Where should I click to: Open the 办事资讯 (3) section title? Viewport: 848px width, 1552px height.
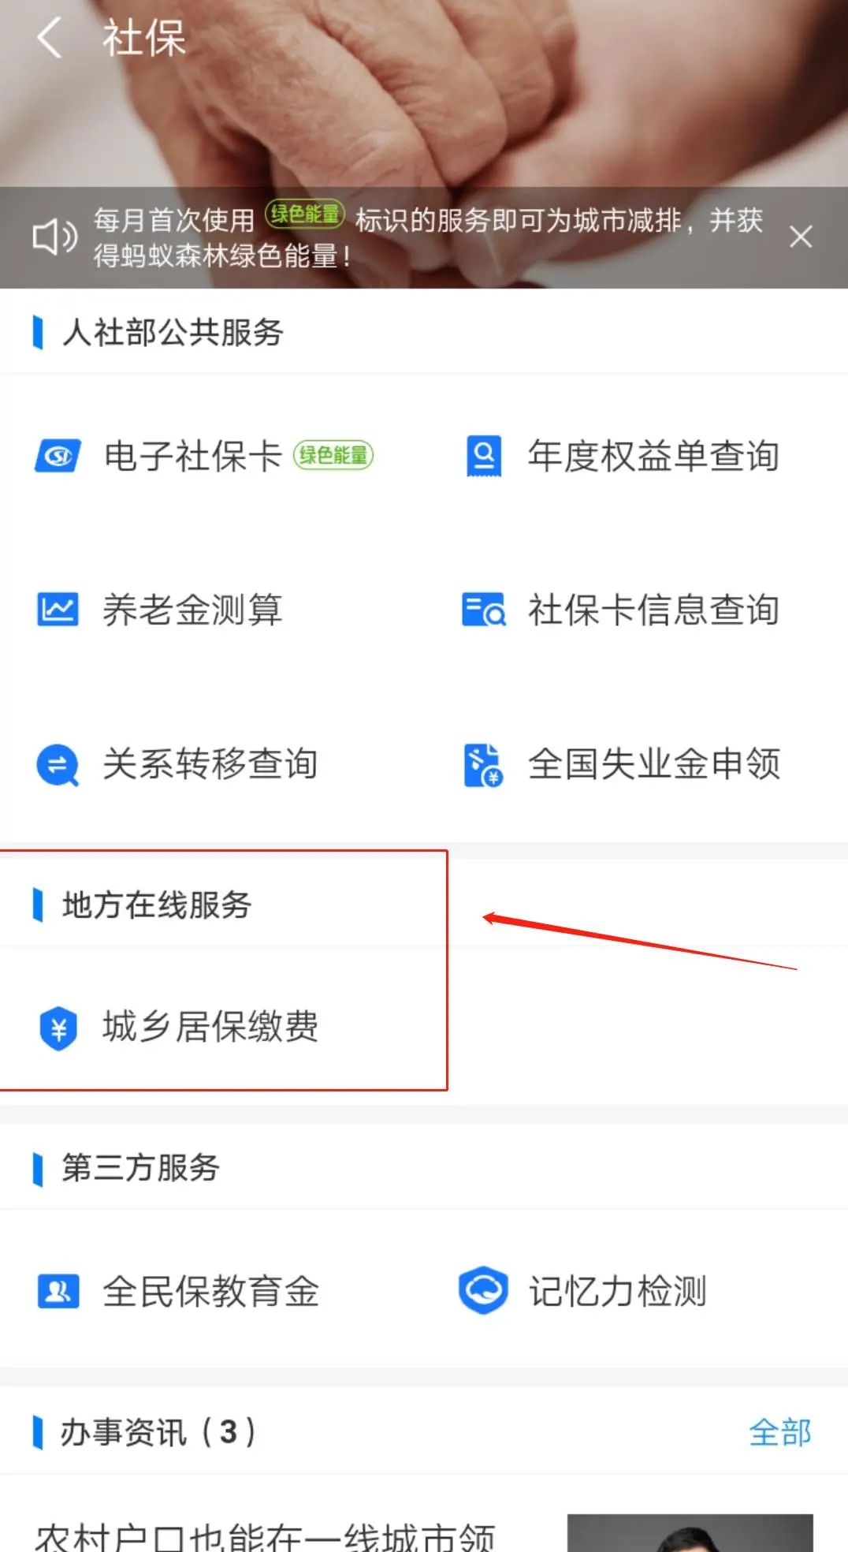point(158,1432)
